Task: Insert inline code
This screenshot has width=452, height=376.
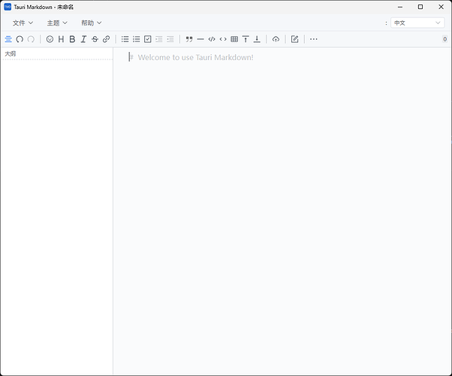Action: click(223, 39)
